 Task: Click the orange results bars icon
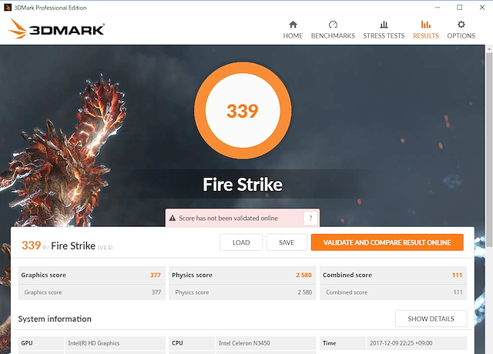tap(426, 25)
